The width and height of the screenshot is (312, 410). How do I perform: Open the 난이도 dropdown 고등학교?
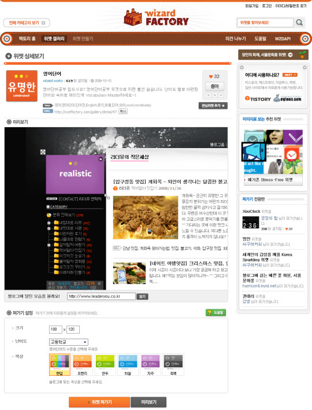click(69, 342)
